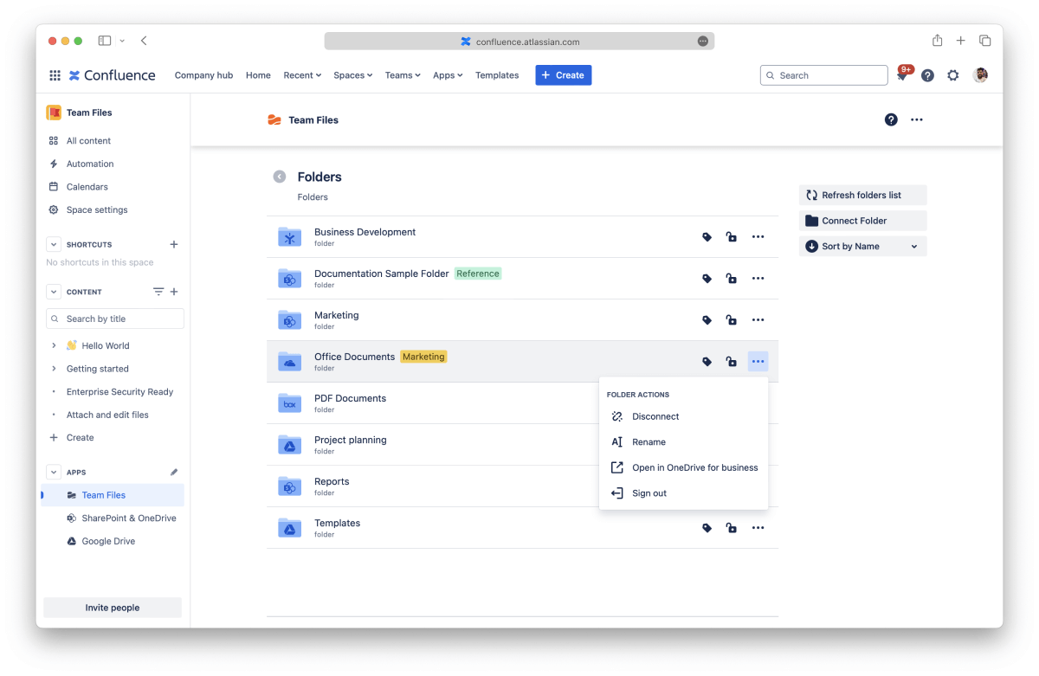This screenshot has width=1039, height=676.
Task: Add content with the Content plus icon
Action: point(174,292)
